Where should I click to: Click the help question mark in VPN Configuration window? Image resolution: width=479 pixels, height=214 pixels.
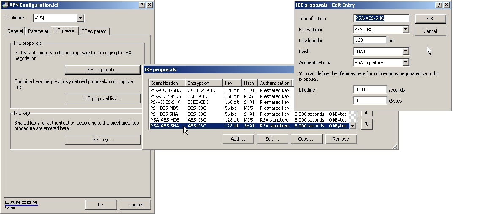[x=142, y=5]
